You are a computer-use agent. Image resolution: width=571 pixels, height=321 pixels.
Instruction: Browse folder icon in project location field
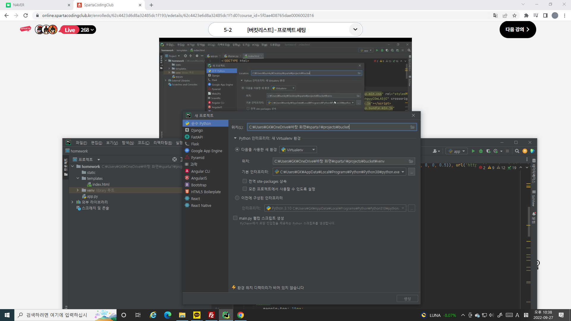412,127
